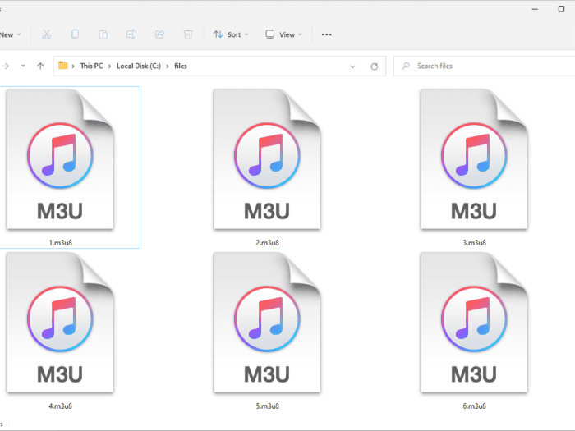575x431 pixels.
Task: Click the Share icon in toolbar
Action: 159,34
